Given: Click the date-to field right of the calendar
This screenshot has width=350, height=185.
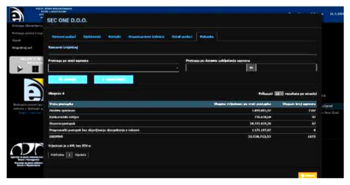Looking at the screenshot, I should (286, 67).
